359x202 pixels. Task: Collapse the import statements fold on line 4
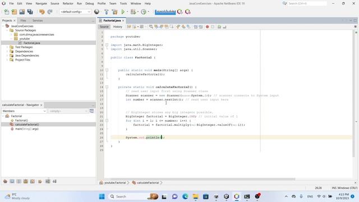click(x=107, y=45)
